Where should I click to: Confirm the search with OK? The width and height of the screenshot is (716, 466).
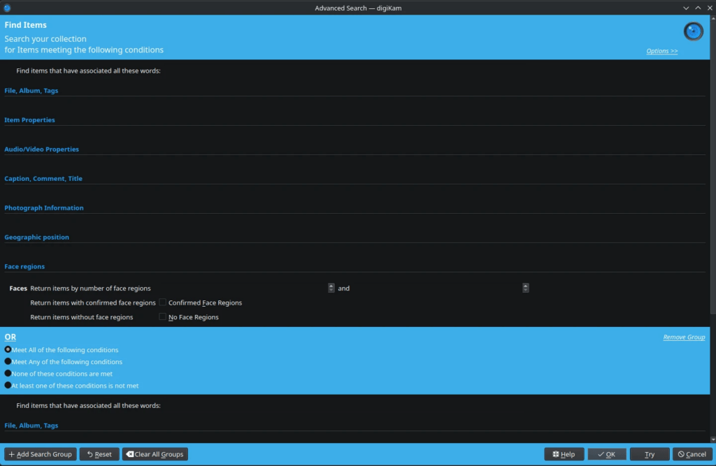click(x=607, y=454)
